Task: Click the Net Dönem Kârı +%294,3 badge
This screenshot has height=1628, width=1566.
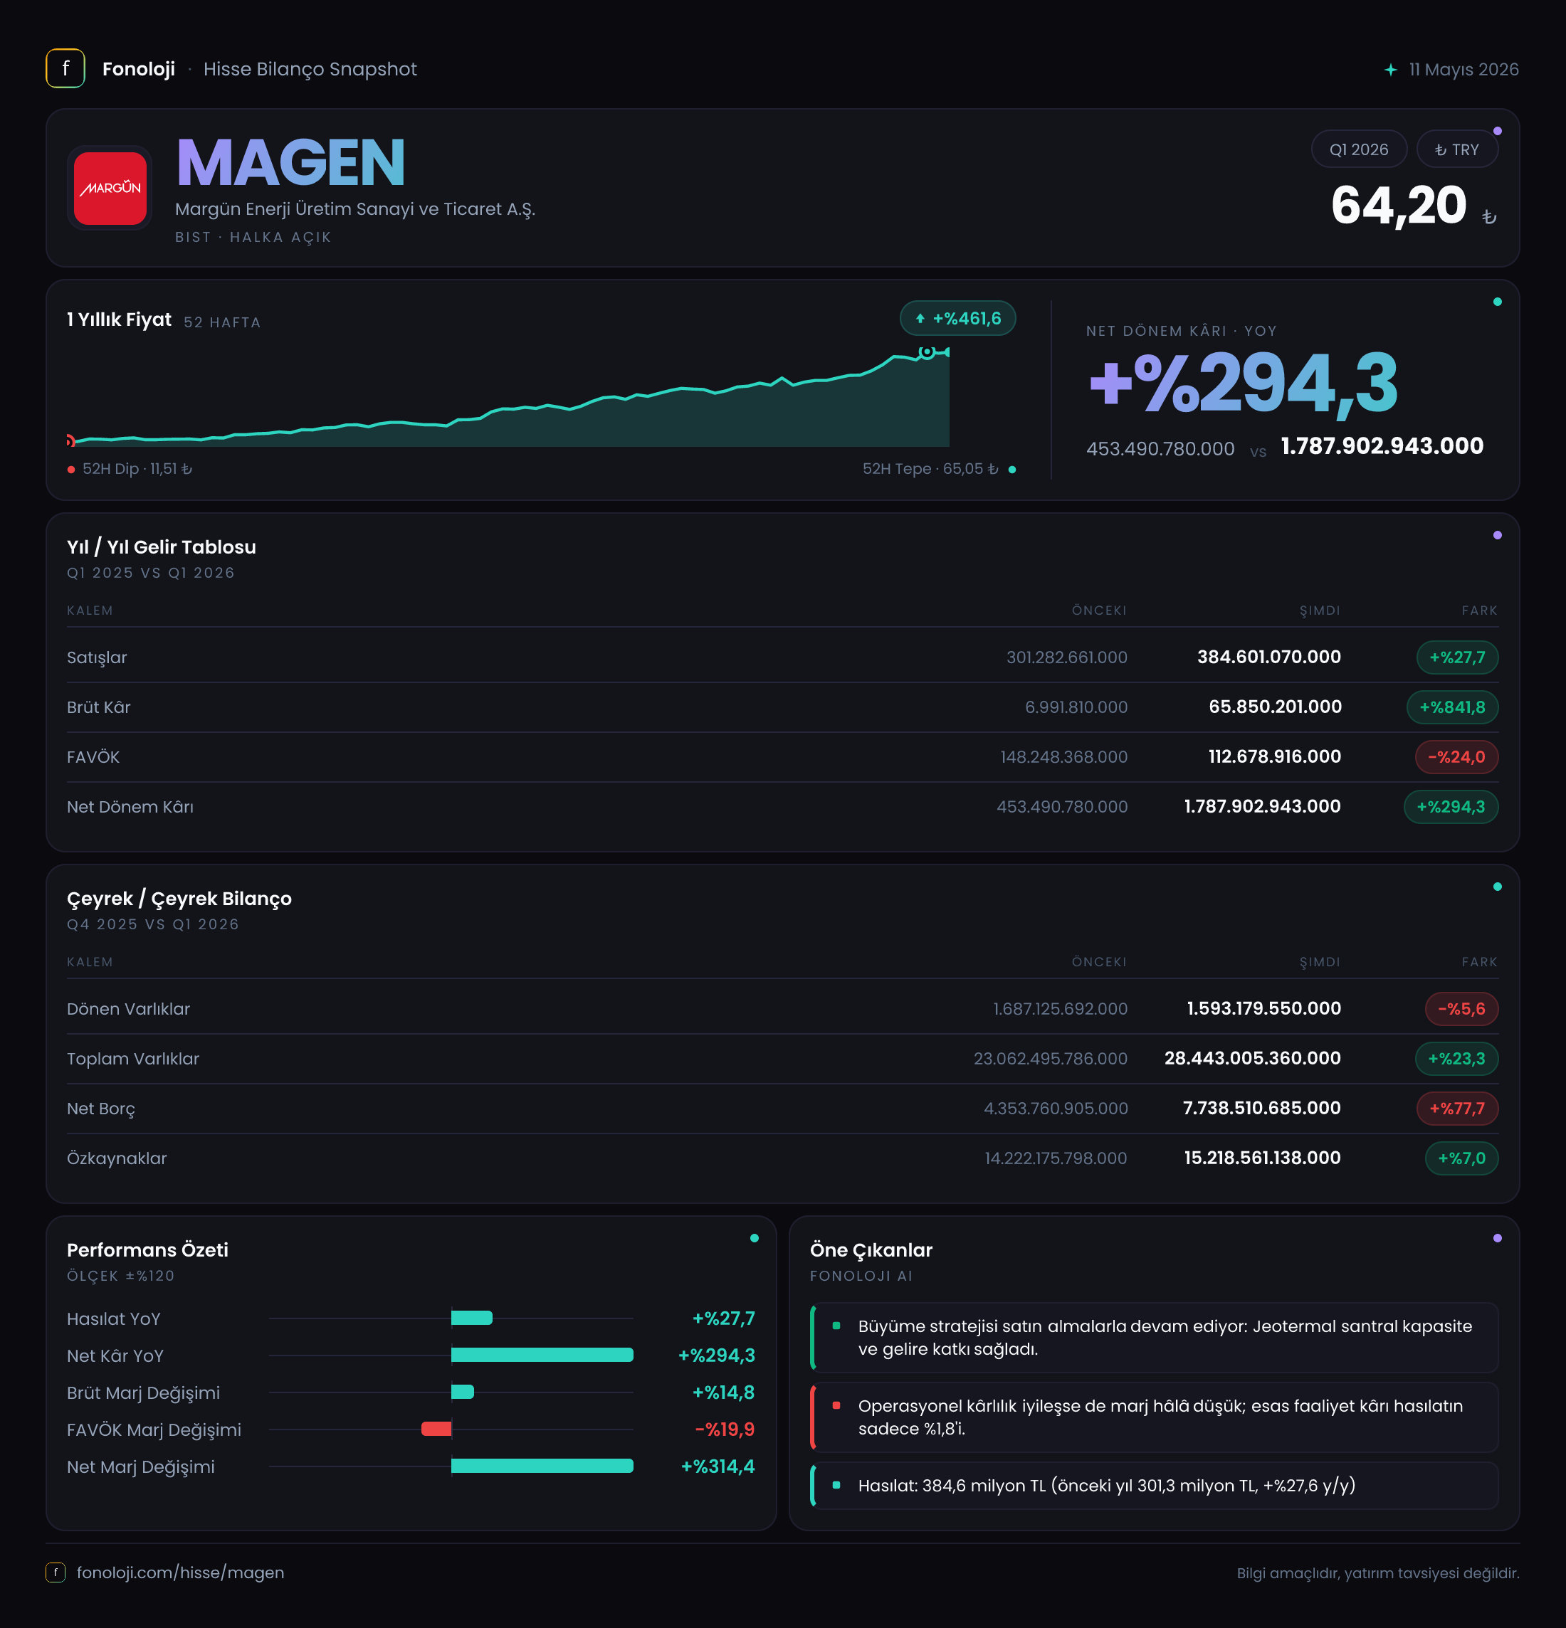Action: [1451, 806]
